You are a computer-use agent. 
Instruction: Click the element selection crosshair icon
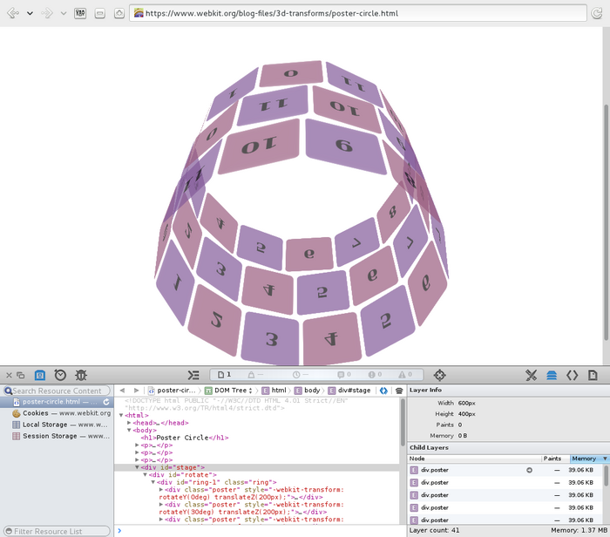(439, 375)
